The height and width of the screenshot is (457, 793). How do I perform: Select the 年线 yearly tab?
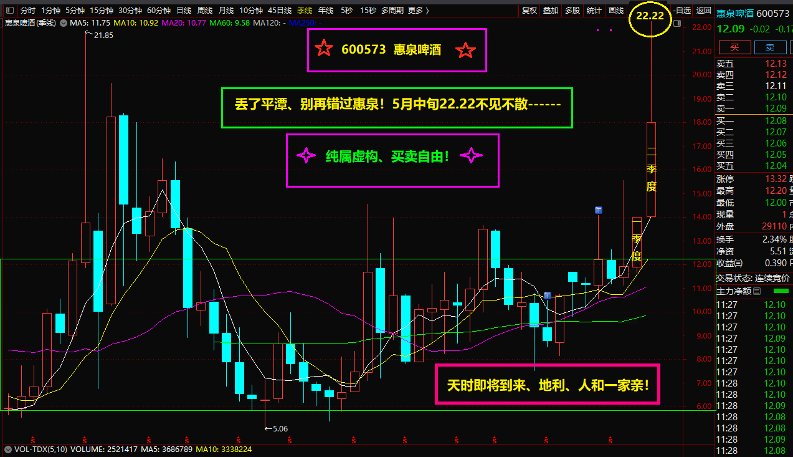[x=326, y=11]
